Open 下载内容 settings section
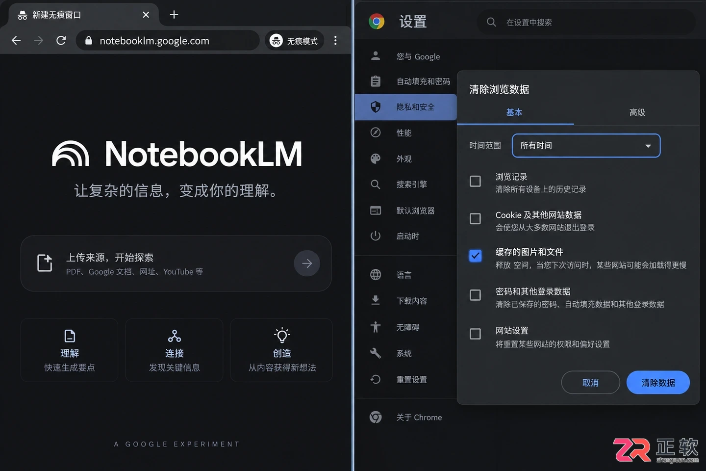This screenshot has height=471, width=706. (406, 301)
